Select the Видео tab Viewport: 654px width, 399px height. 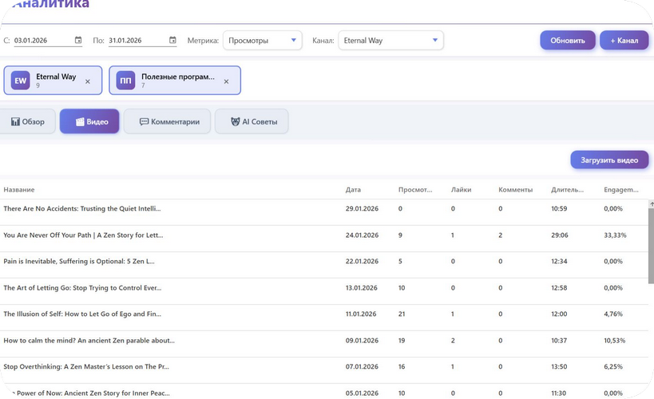89,122
